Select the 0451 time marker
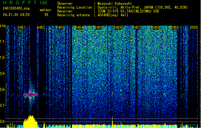The image size is (201, 128). [22, 28]
